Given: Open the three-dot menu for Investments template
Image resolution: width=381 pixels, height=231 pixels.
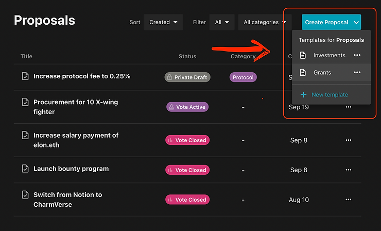Looking at the screenshot, I should (x=357, y=55).
